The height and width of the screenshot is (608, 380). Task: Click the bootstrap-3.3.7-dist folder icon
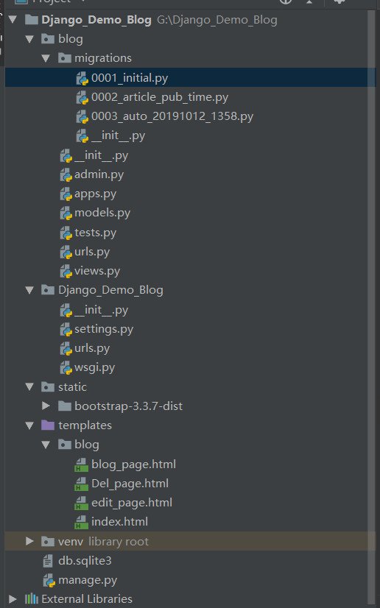click(x=64, y=406)
